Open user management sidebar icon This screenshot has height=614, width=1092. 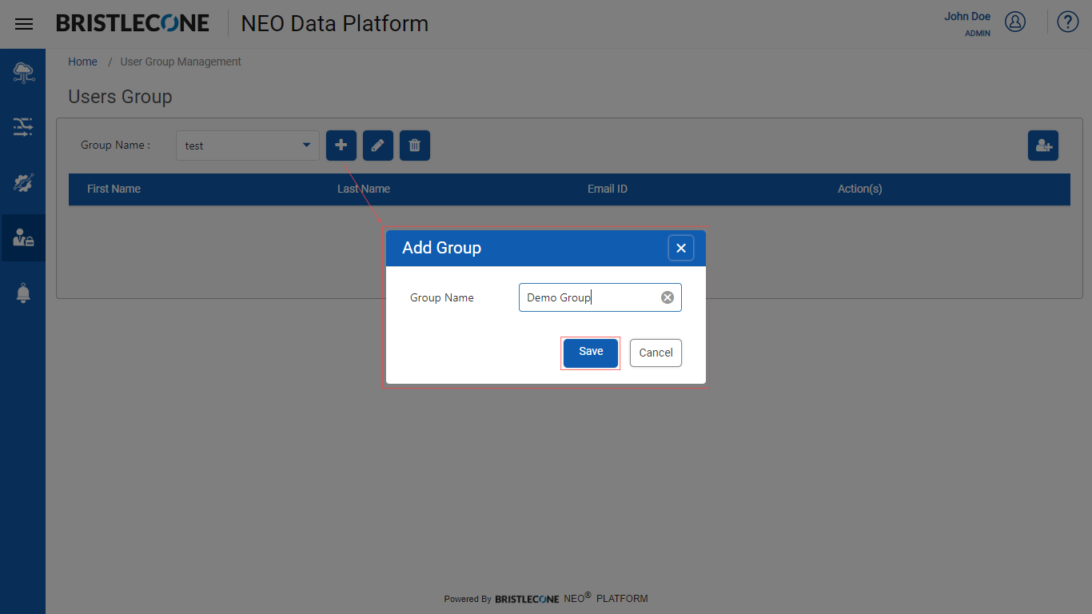tap(23, 237)
